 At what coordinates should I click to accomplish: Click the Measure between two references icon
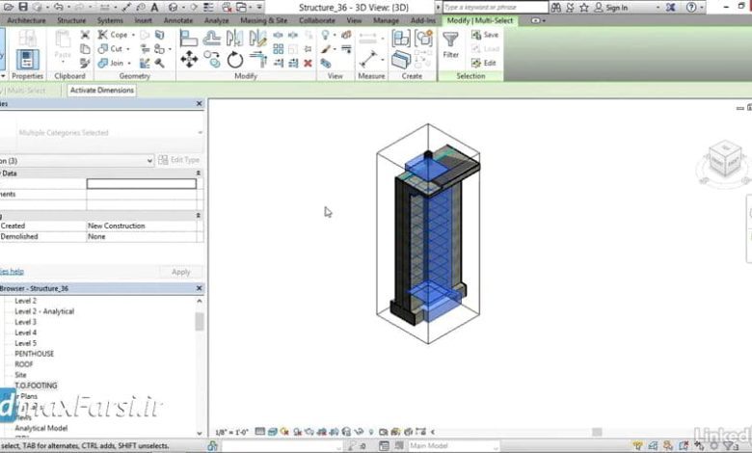[x=368, y=60]
